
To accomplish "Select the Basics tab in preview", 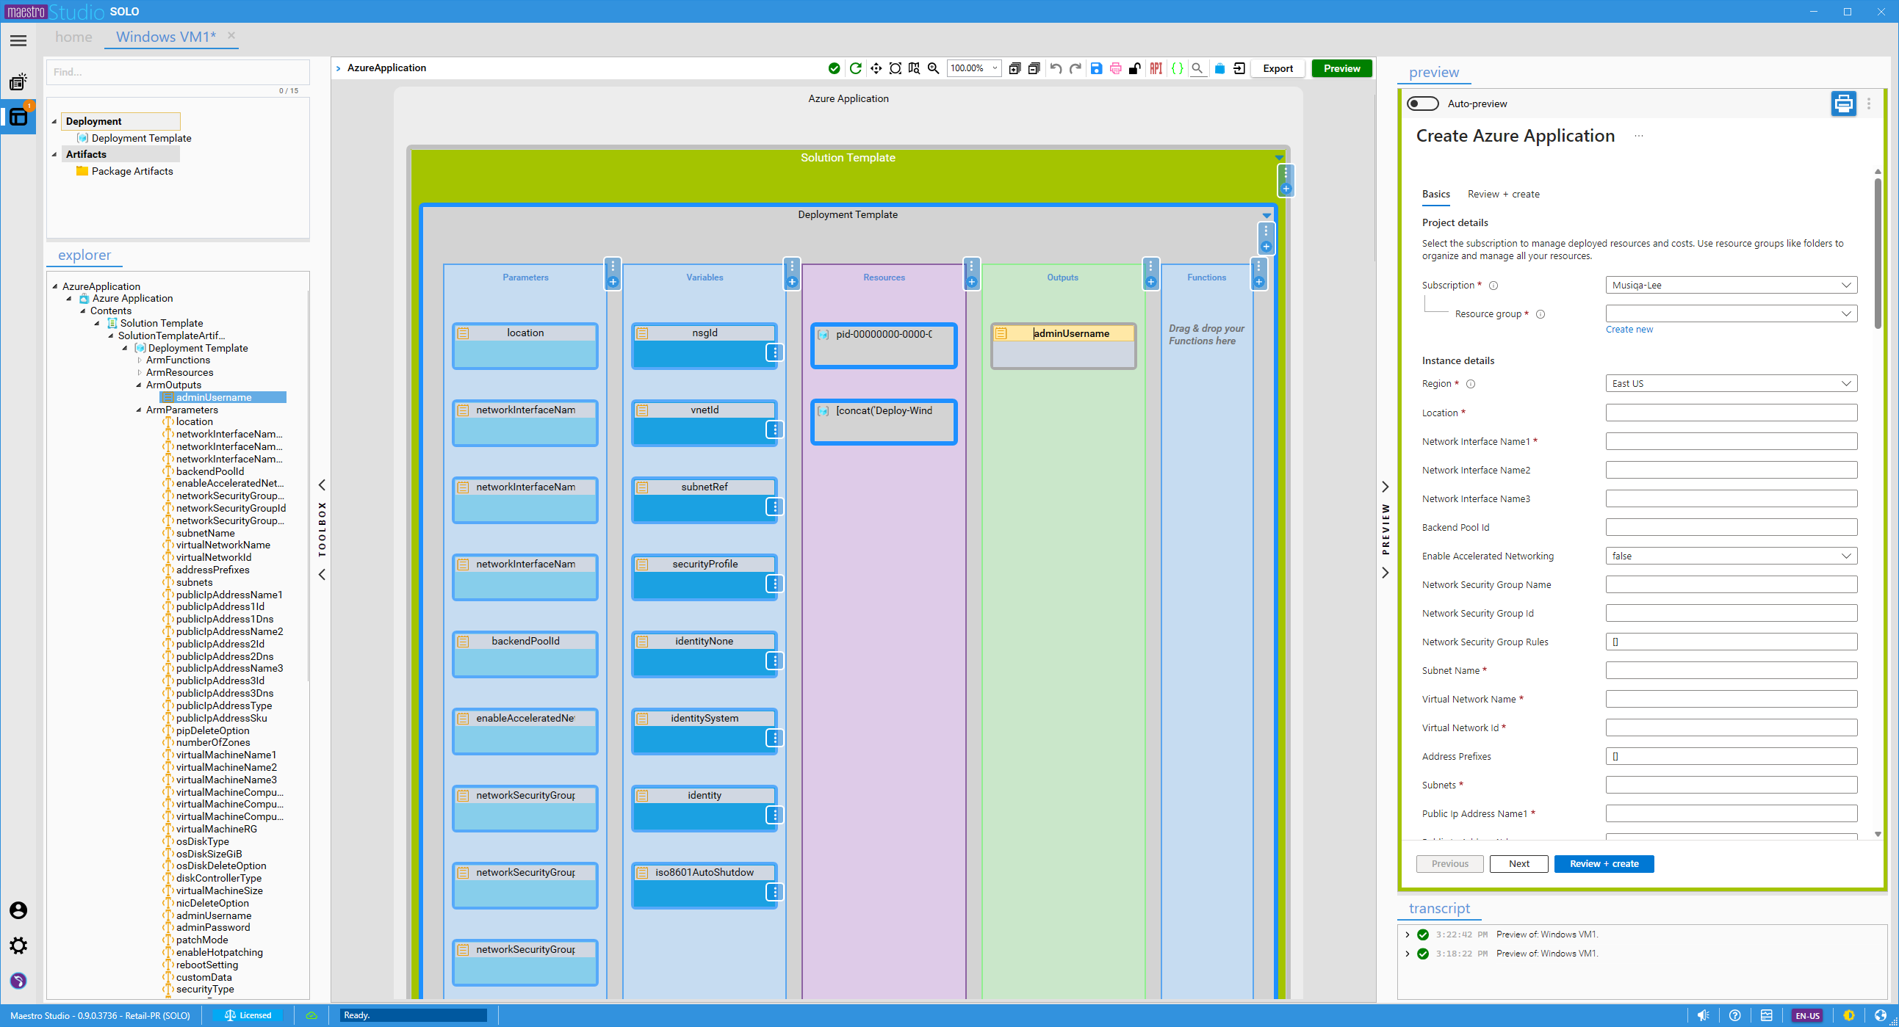I will click(1435, 195).
